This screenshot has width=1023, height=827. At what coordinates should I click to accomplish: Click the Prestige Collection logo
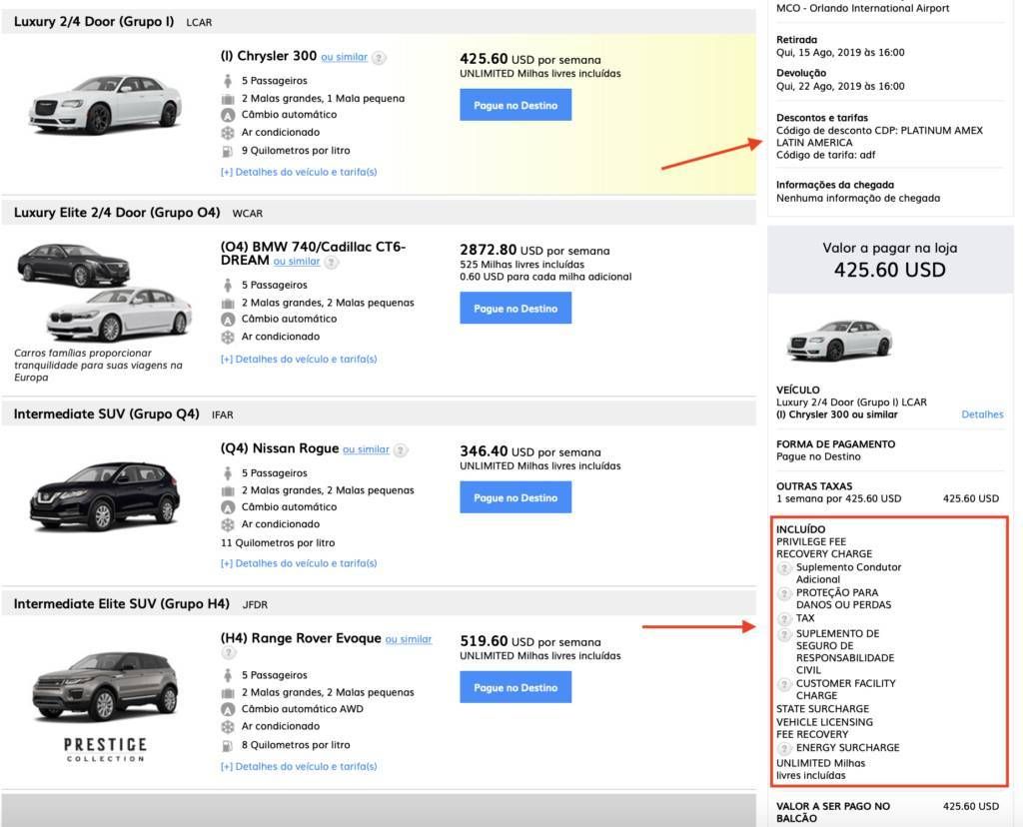pyautogui.click(x=105, y=749)
